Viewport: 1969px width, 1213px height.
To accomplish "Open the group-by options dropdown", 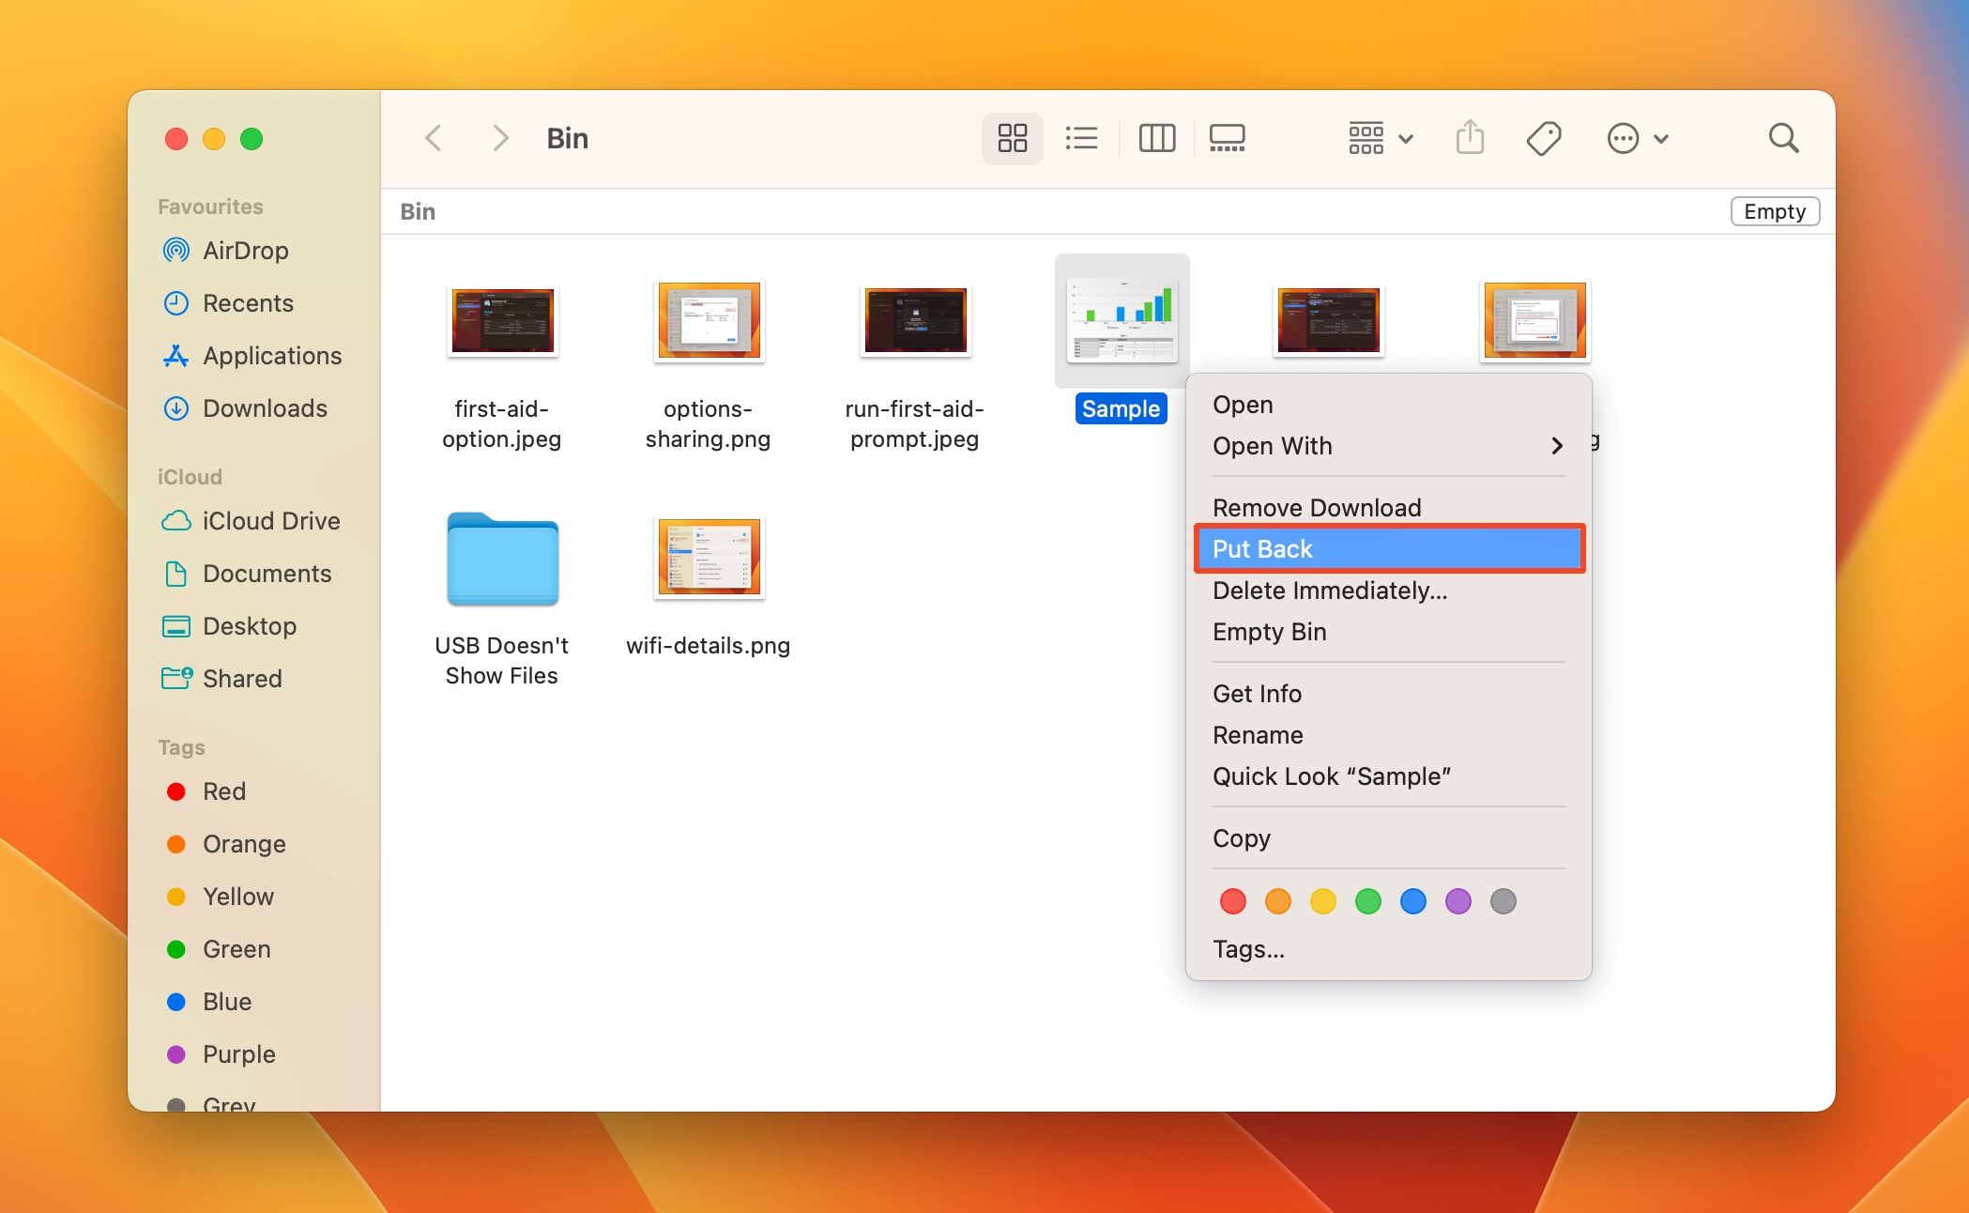I will (1381, 139).
